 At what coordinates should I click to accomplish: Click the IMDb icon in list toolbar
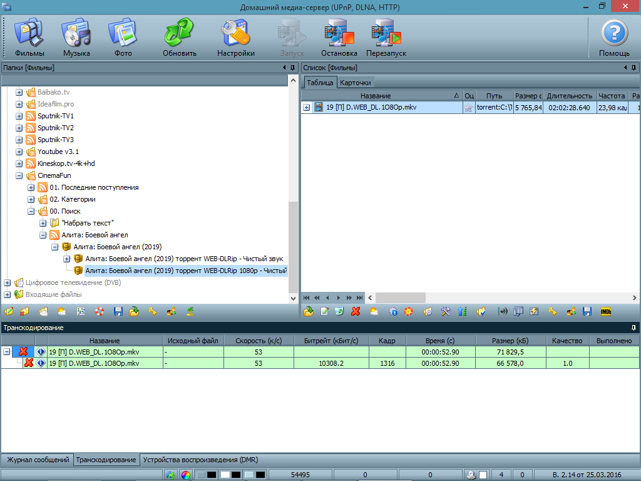605,311
